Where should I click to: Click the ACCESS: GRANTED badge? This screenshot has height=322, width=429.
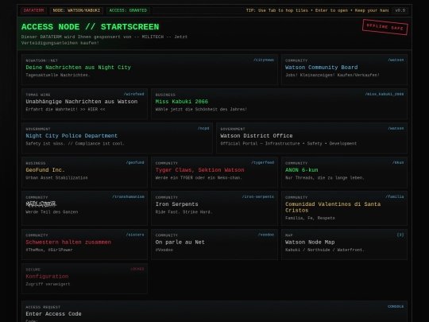pos(128,10)
